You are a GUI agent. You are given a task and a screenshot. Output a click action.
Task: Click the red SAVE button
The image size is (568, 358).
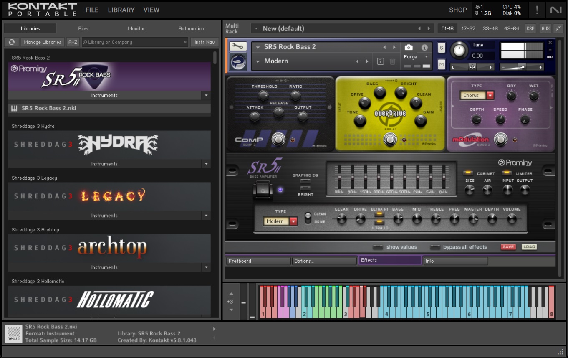click(508, 247)
